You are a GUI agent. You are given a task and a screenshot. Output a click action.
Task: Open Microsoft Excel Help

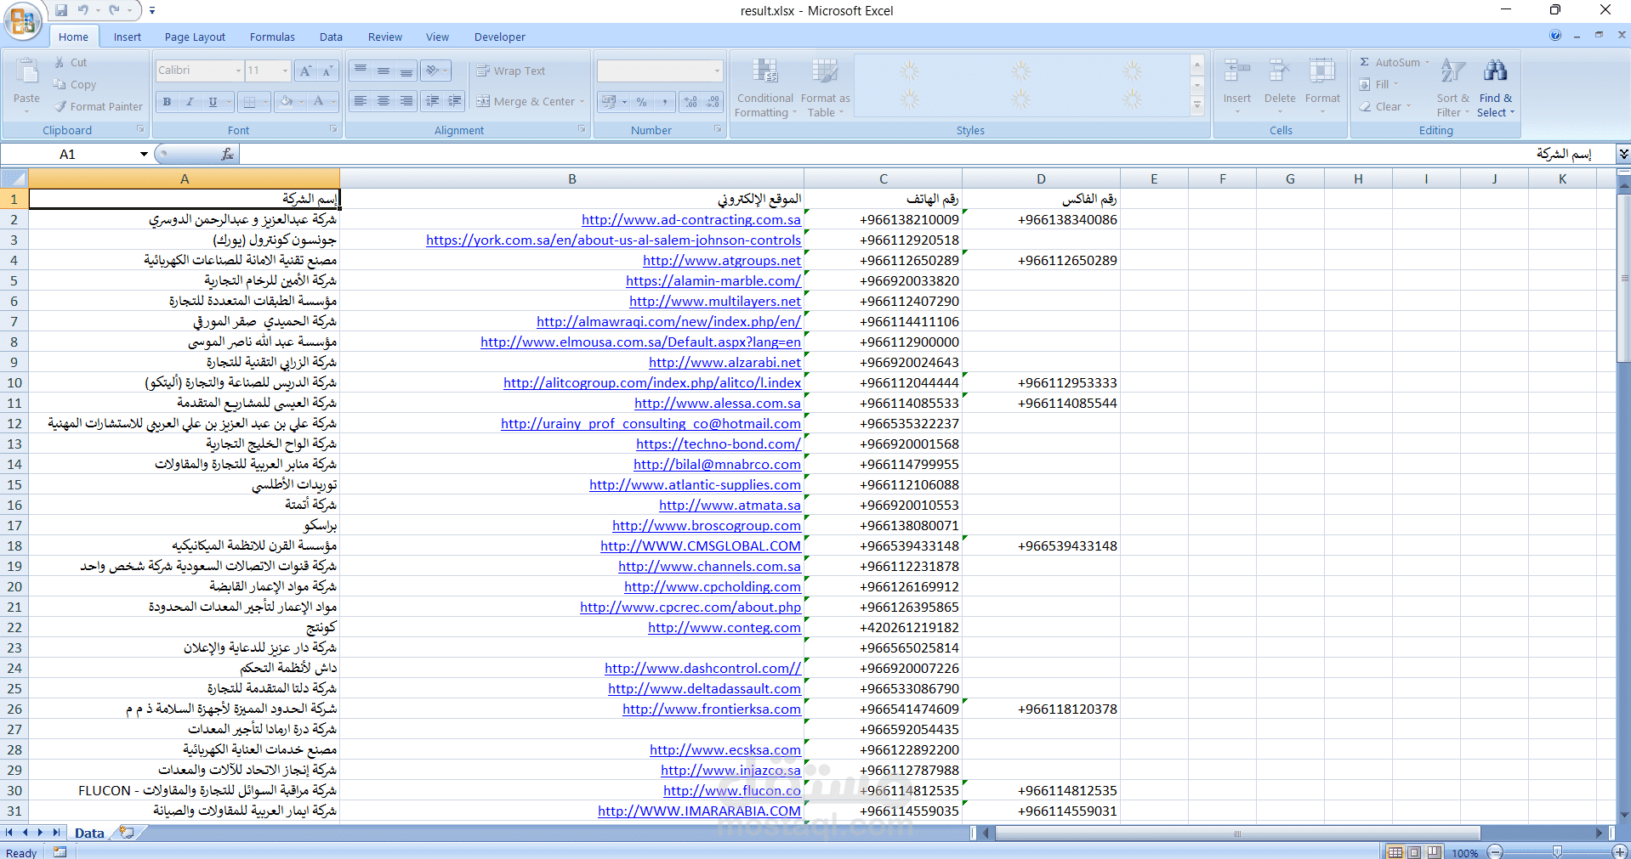[1555, 36]
